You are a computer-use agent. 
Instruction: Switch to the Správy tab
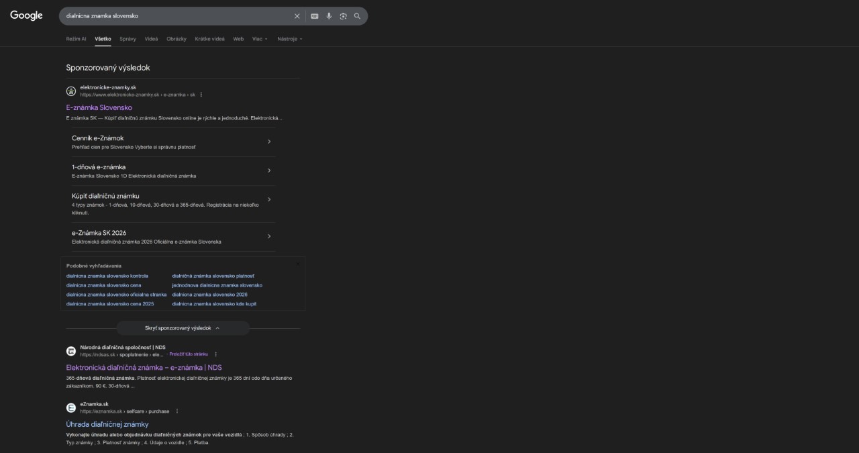coord(128,39)
